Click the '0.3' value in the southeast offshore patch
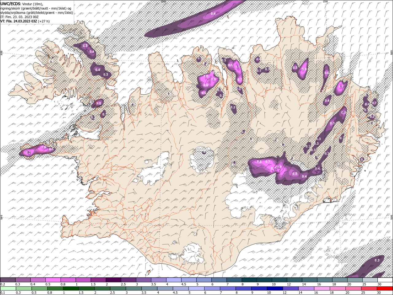Viewport: 393px width, 295px height. click(x=377, y=260)
